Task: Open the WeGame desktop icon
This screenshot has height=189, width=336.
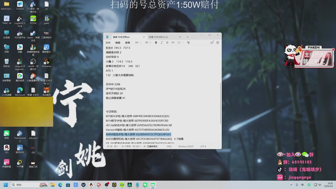Action: pyautogui.click(x=46, y=63)
